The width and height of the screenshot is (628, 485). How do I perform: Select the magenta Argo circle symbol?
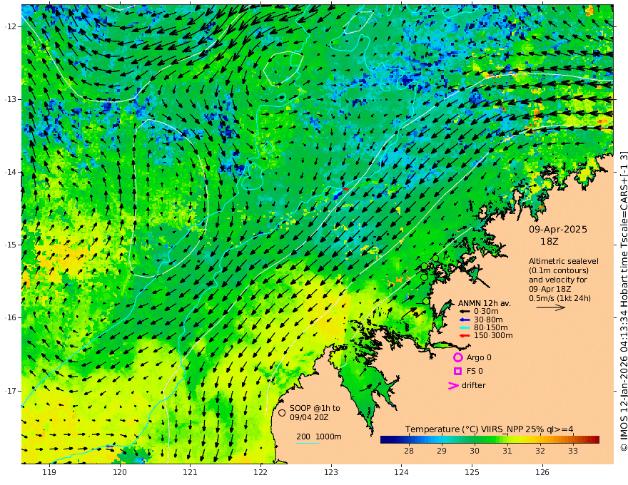[457, 357]
